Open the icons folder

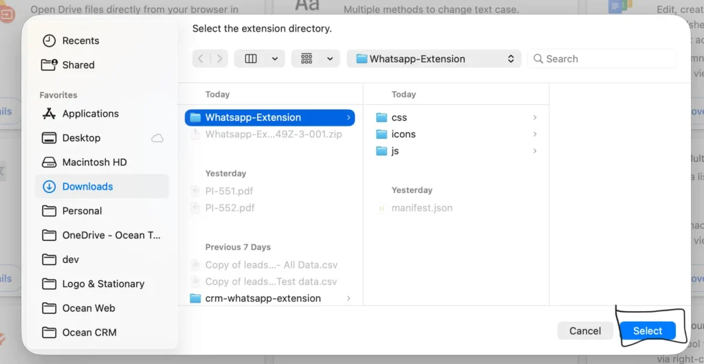pyautogui.click(x=456, y=134)
